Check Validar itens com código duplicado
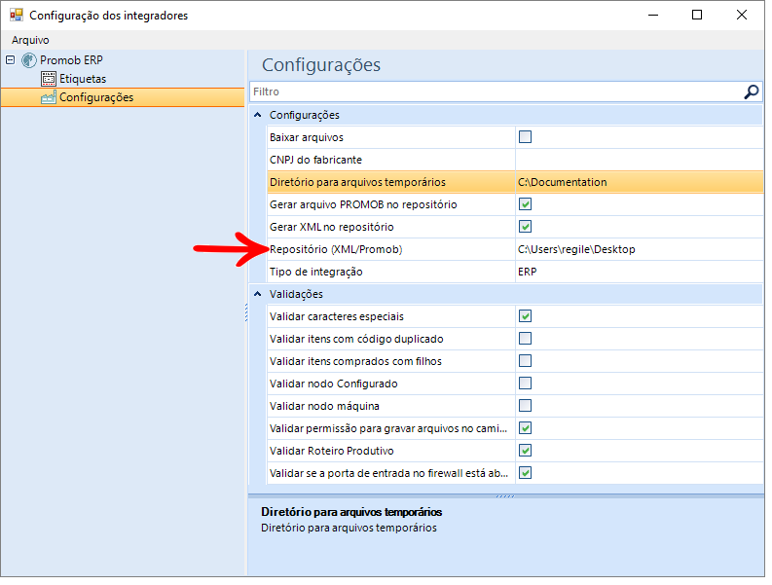The height and width of the screenshot is (585, 772). coord(525,339)
